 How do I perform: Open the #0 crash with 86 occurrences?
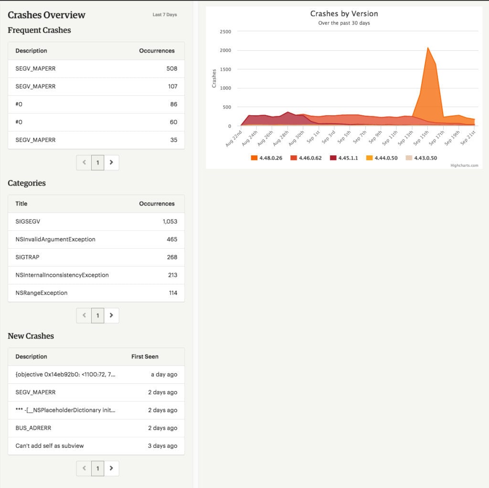pos(96,104)
